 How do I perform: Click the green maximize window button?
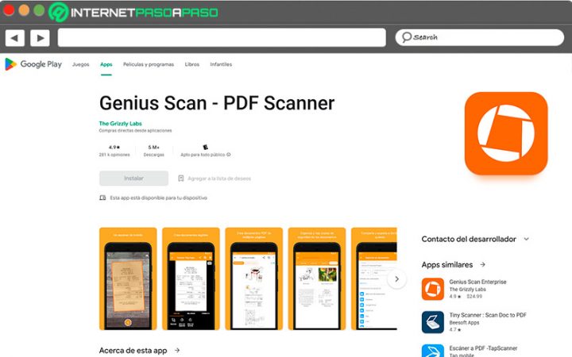[39, 10]
